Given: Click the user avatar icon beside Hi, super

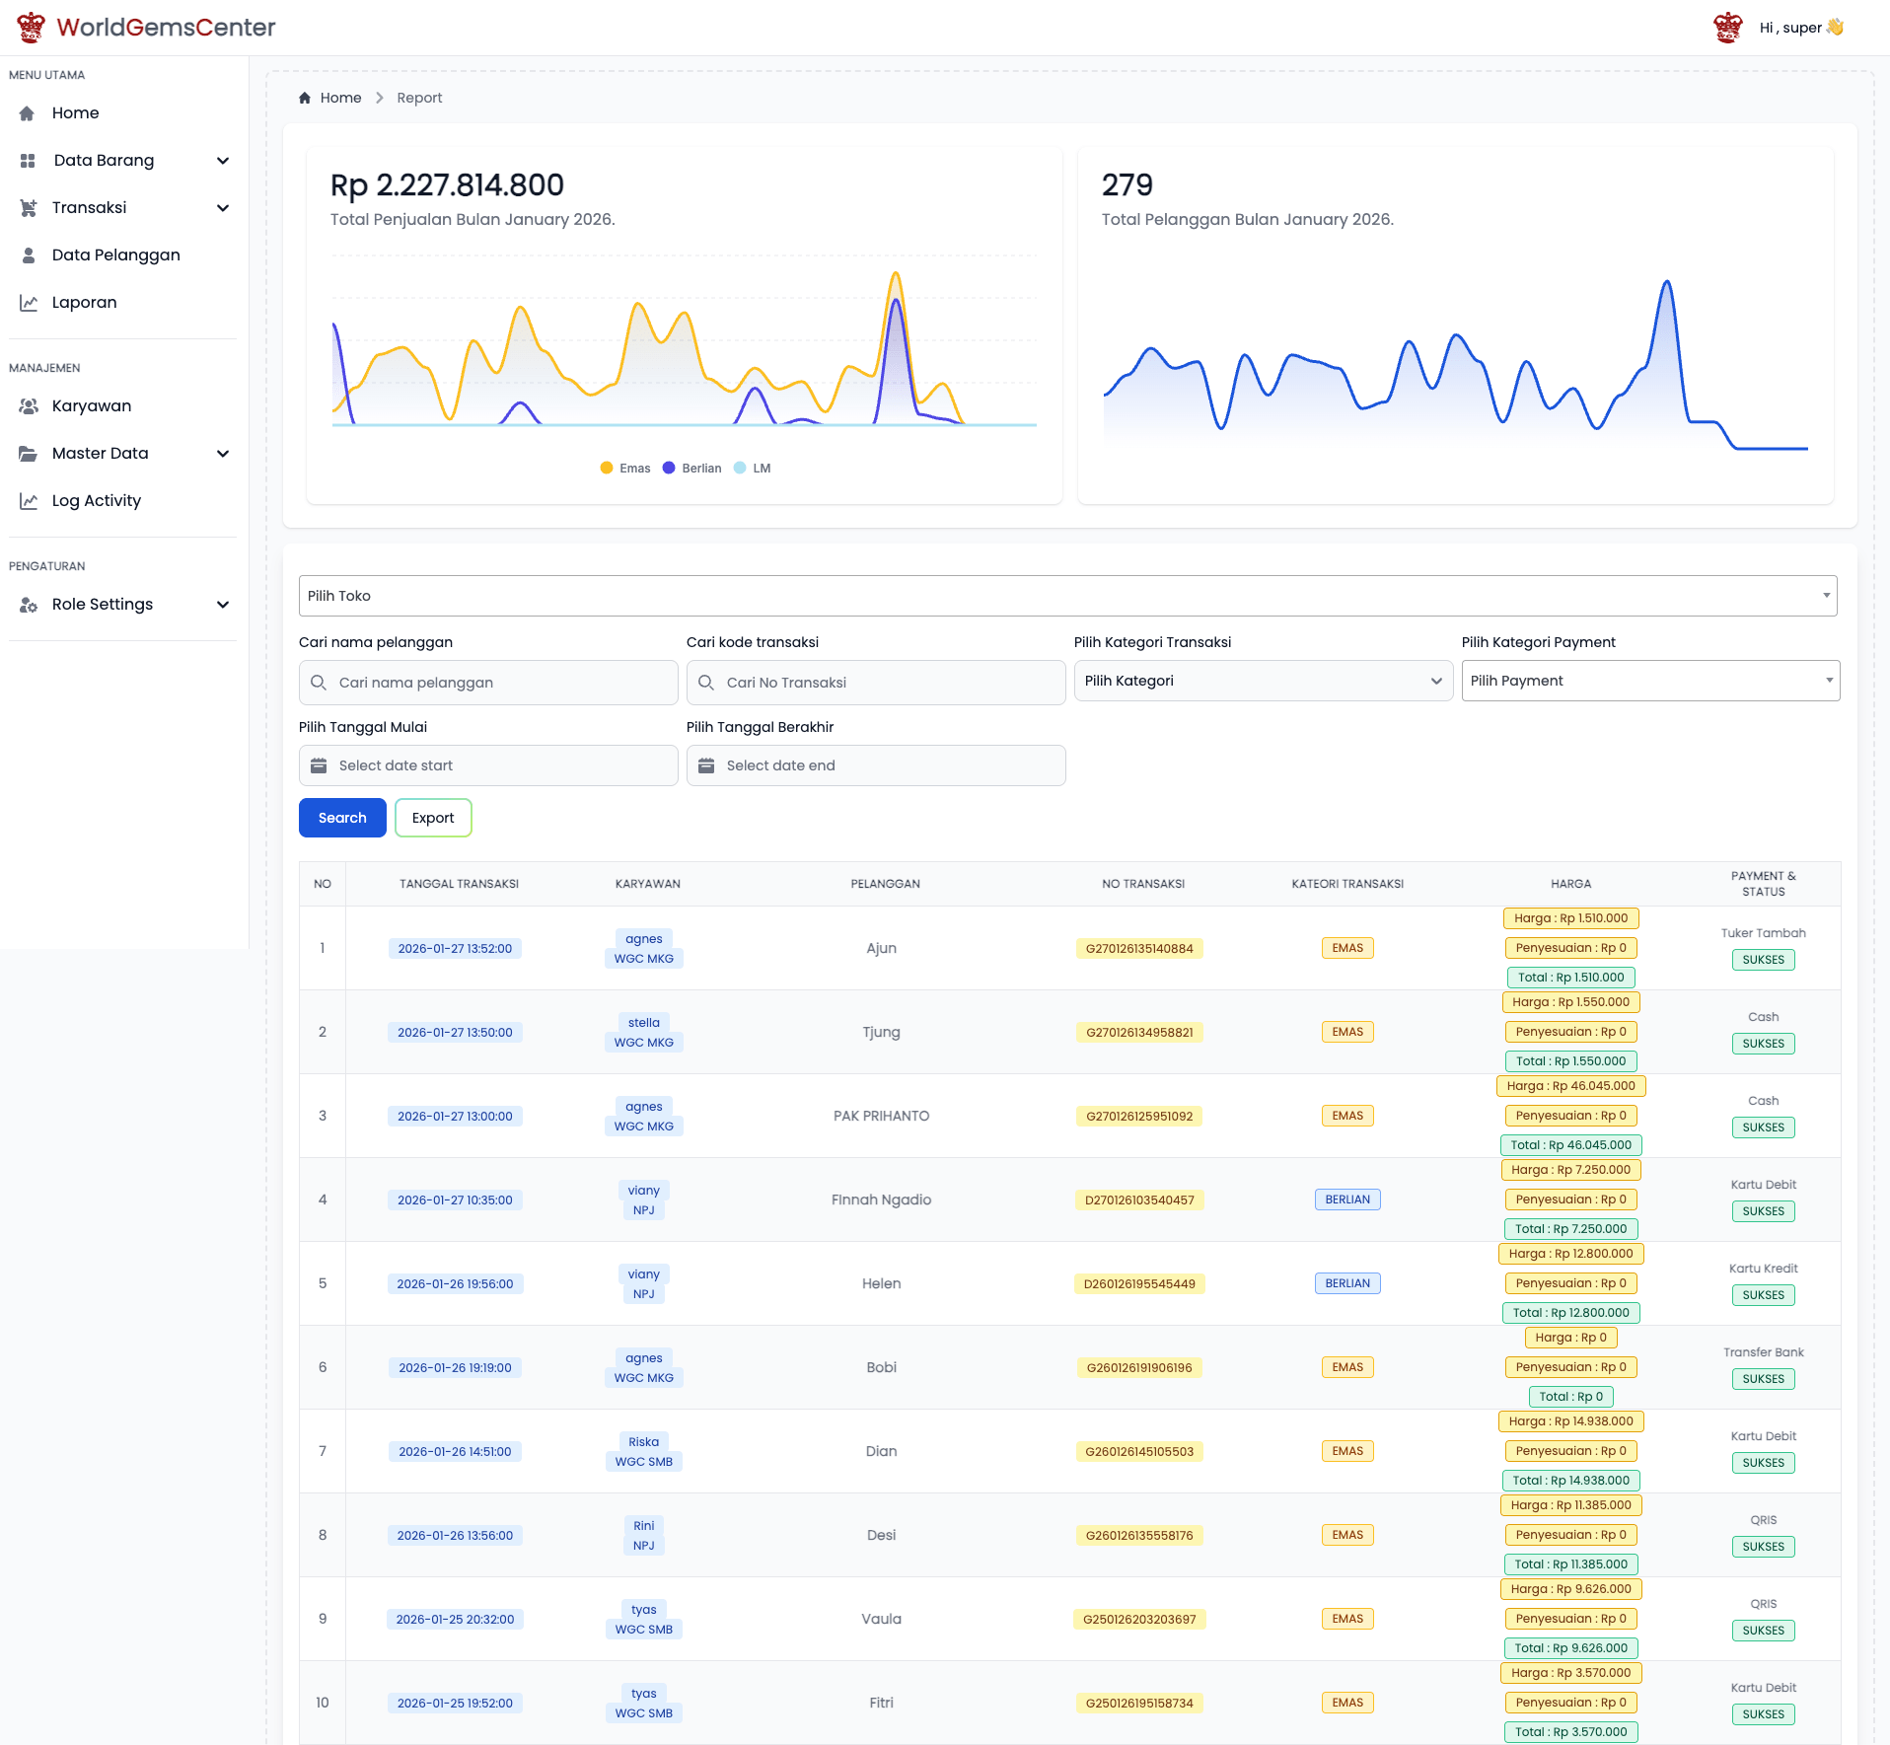Looking at the screenshot, I should (x=1728, y=28).
